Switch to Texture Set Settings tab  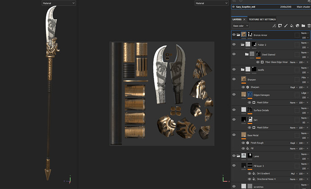coord(262,19)
